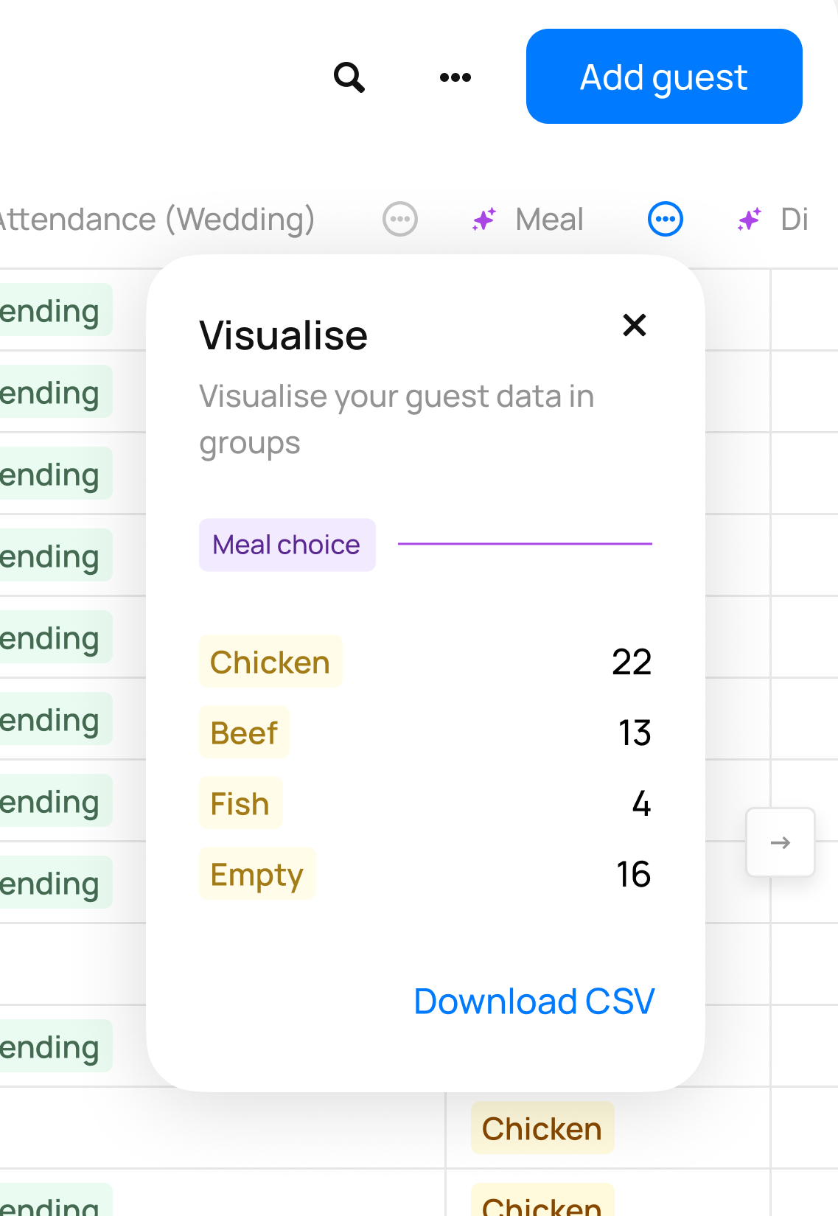Viewport: 838px width, 1216px height.
Task: Click the search magnifier icon
Action: coord(349,77)
